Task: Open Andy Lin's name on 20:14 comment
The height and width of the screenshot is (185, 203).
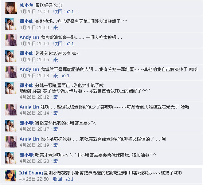Action: (x=30, y=107)
